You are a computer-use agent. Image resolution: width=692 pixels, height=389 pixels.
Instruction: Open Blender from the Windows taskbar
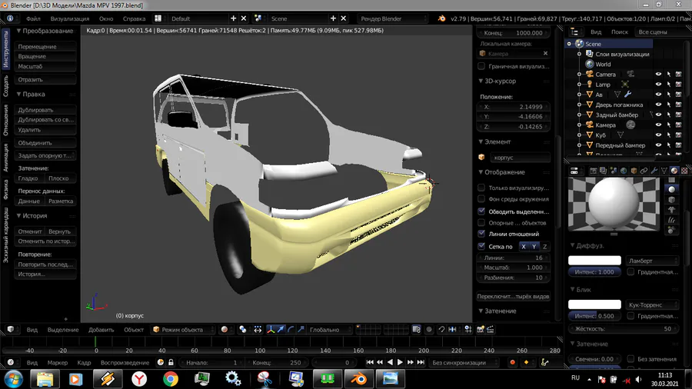(359, 379)
